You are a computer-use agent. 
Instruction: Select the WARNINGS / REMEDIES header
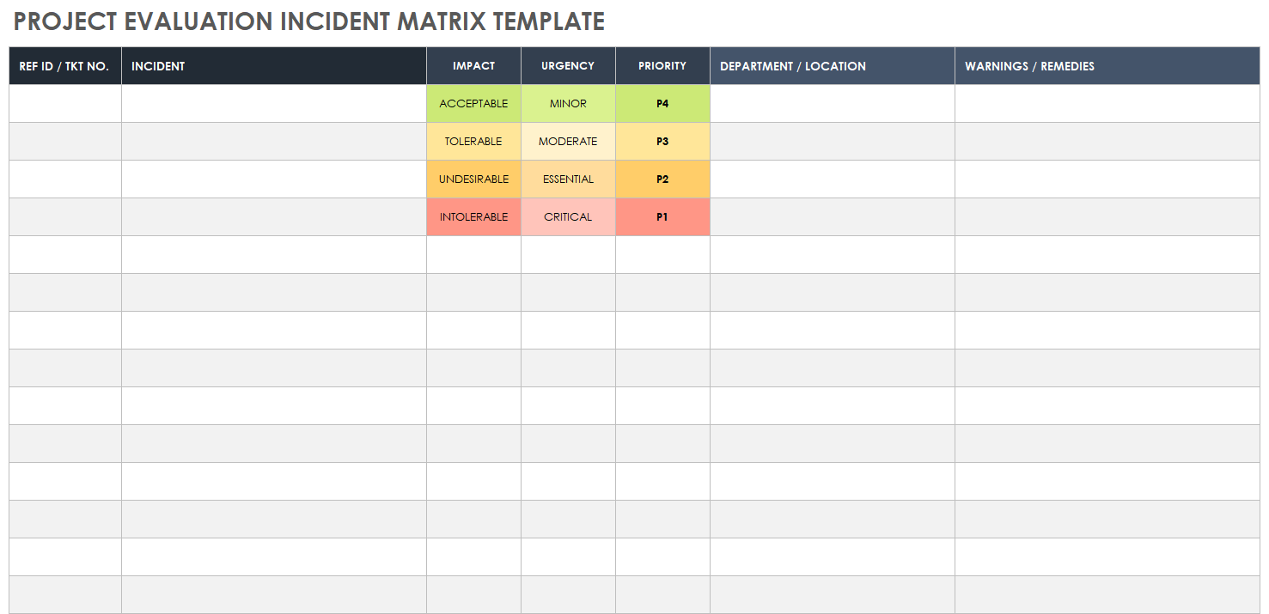click(1029, 66)
